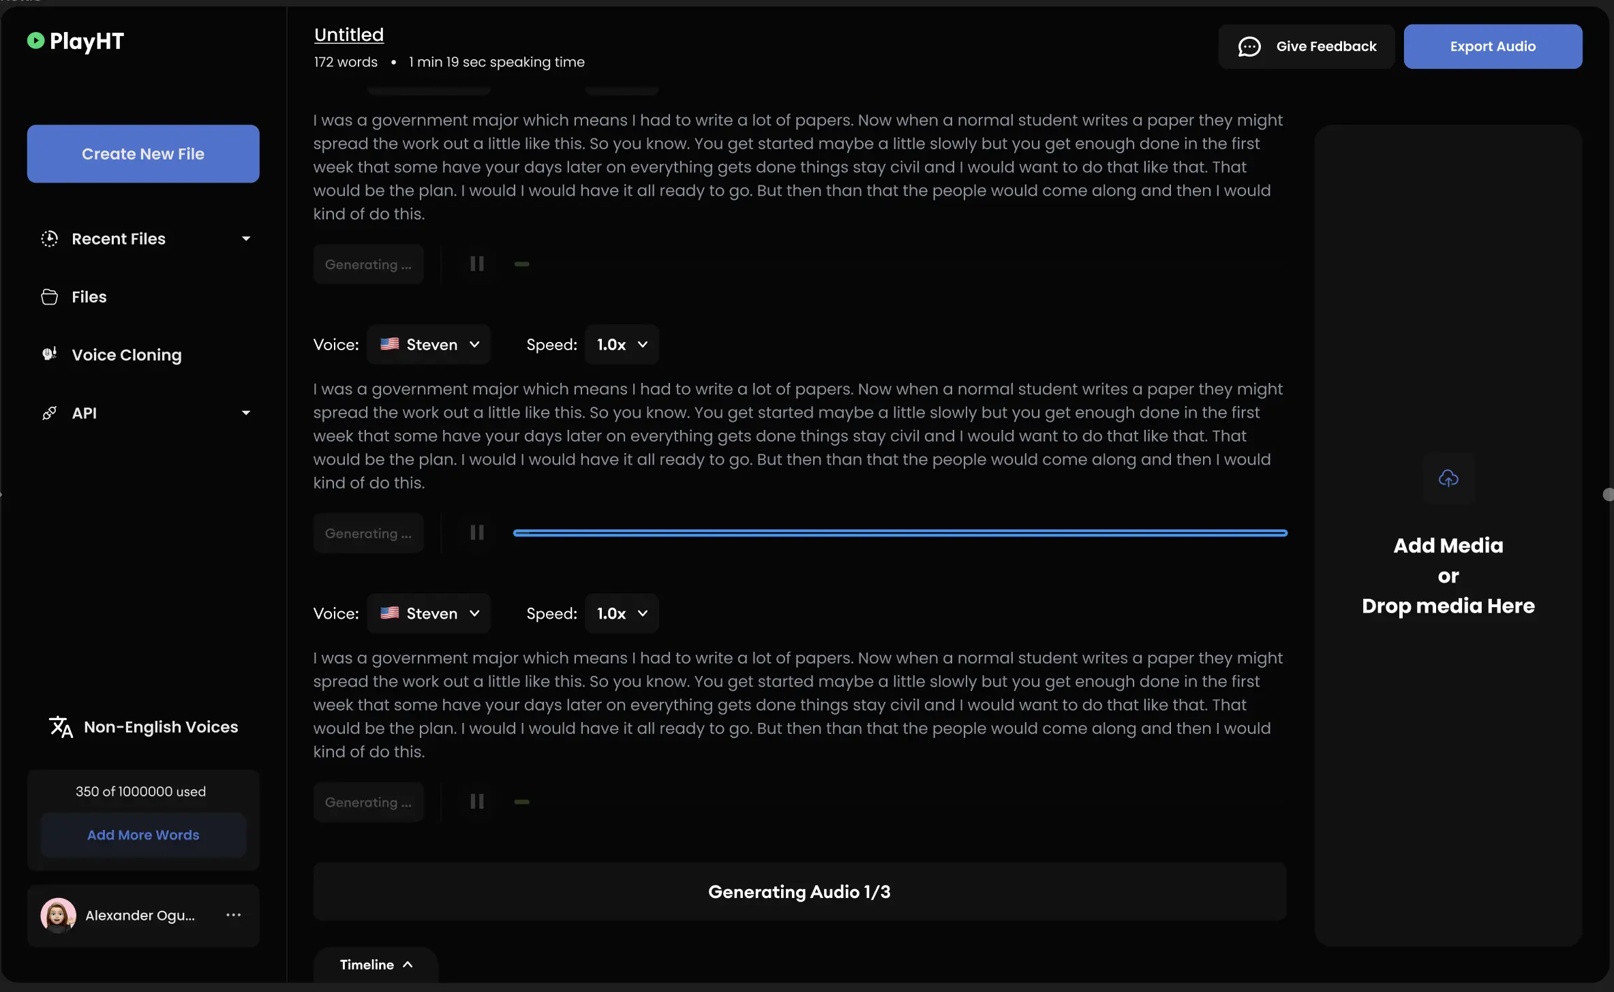Screen dimensions: 1614x992
Task: Click the Non-English Voices sidebar icon
Action: (x=60, y=727)
